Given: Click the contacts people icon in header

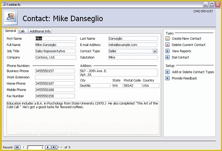Looking at the screenshot, I should pyautogui.click(x=10, y=17).
